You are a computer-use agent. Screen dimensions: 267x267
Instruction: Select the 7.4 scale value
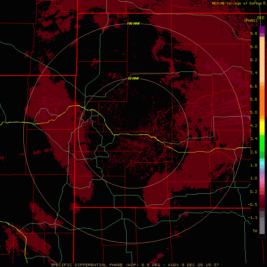click(254, 73)
